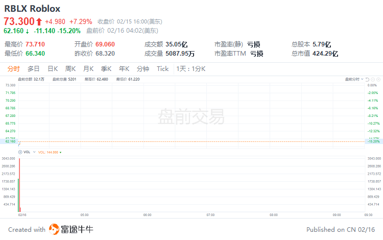Choose the 多日 multi-day tab
Image resolution: width=383 pixels, height=240 pixels.
34,69
